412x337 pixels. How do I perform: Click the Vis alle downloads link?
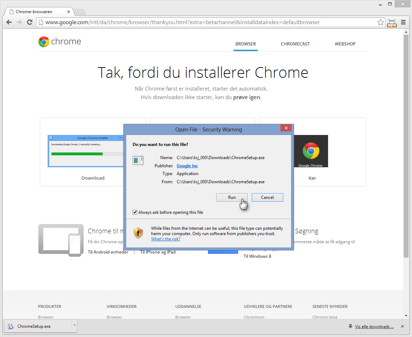pyautogui.click(x=374, y=327)
